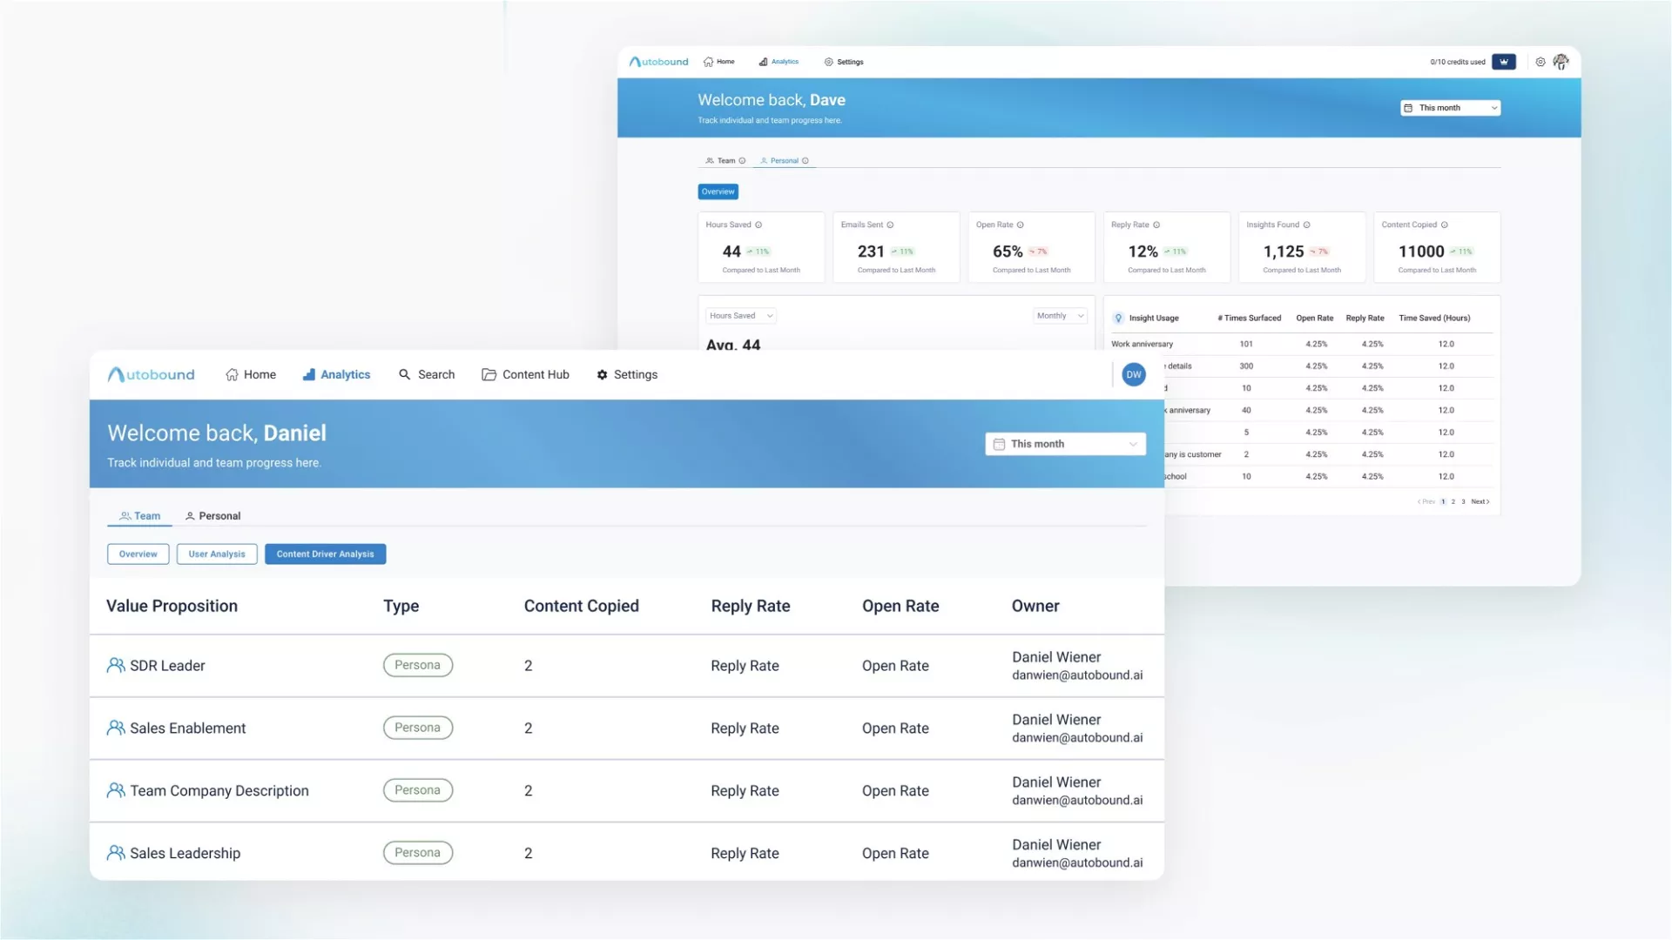This screenshot has height=940, width=1672.
Task: Switch to Personal tab below Welcome back, Daniel
Action: pos(213,516)
